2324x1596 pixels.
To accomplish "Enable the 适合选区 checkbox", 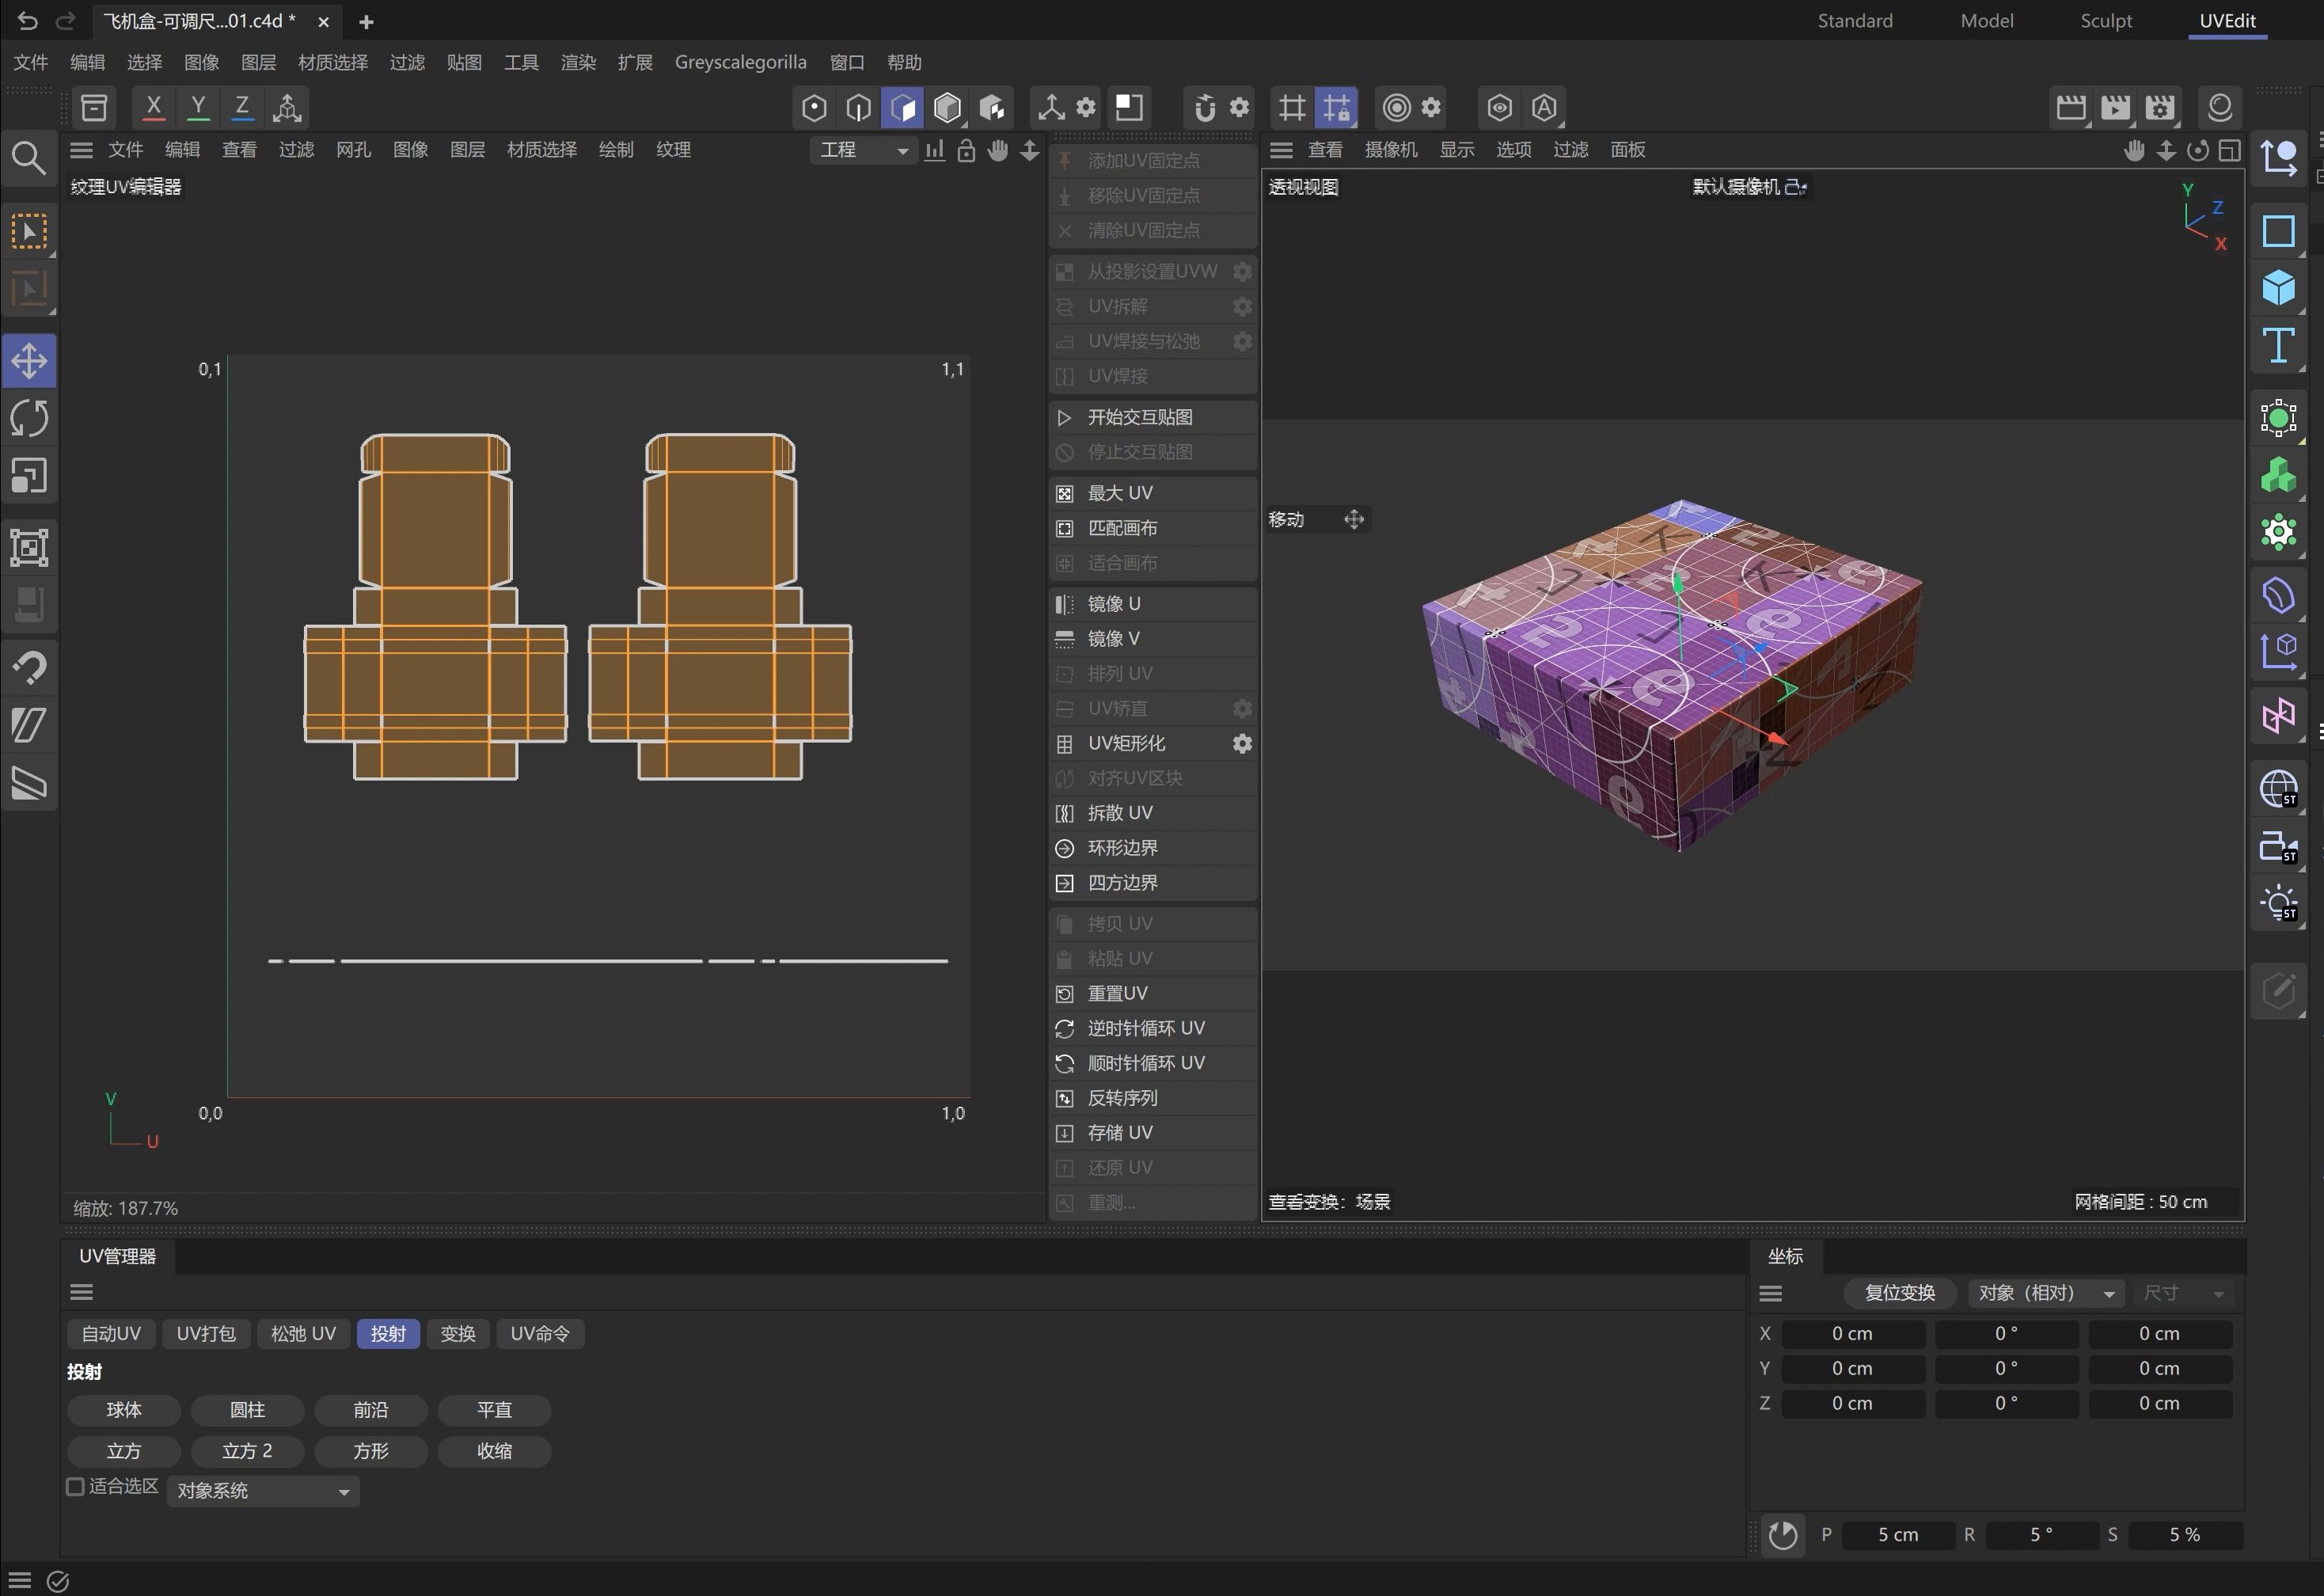I will point(75,1487).
